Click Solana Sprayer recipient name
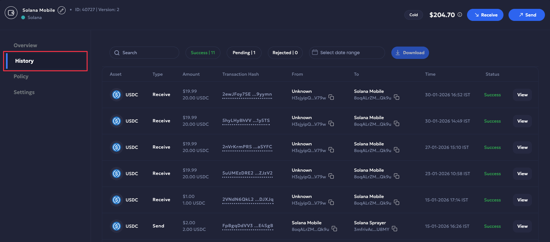The width and height of the screenshot is (550, 242). click(370, 223)
